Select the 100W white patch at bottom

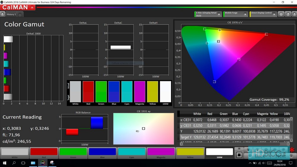(x=219, y=152)
